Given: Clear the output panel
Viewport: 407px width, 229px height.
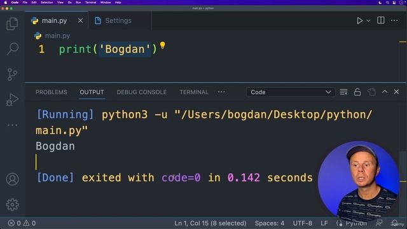Looking at the screenshot, I should coord(343,92).
